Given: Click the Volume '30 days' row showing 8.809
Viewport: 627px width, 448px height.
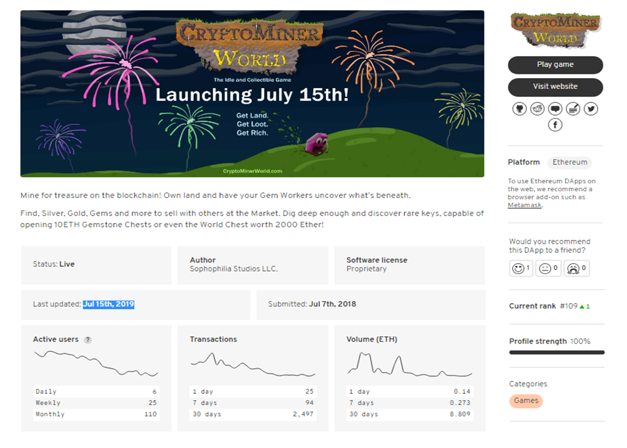Looking at the screenshot, I should click(x=410, y=414).
